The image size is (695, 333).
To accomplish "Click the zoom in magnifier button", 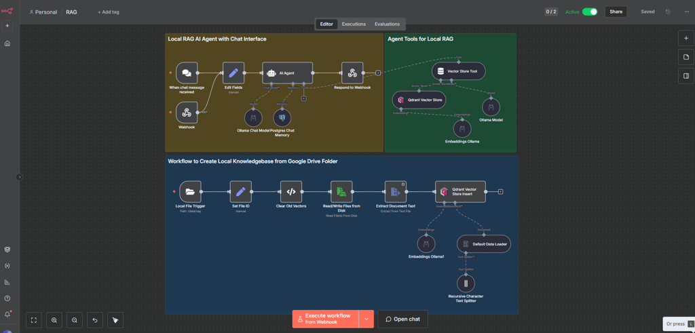I will [54, 319].
